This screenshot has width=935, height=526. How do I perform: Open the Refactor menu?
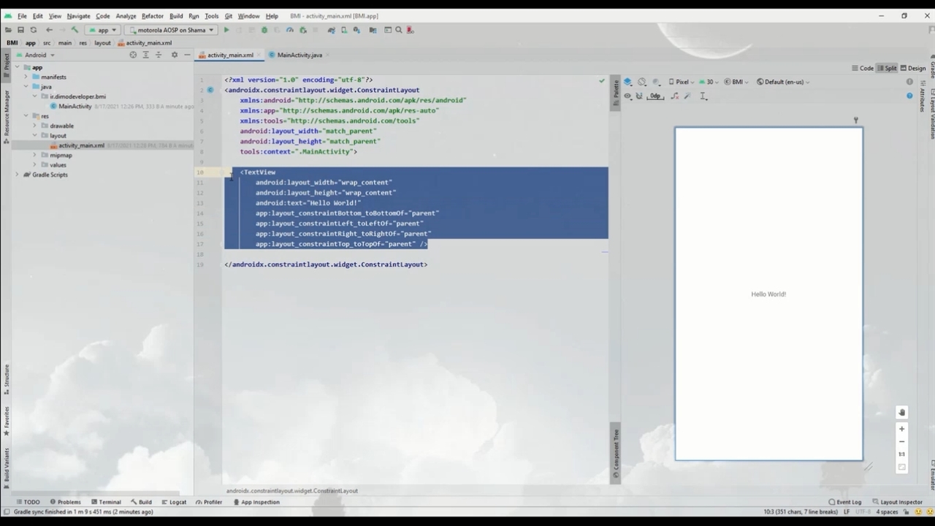coord(152,15)
